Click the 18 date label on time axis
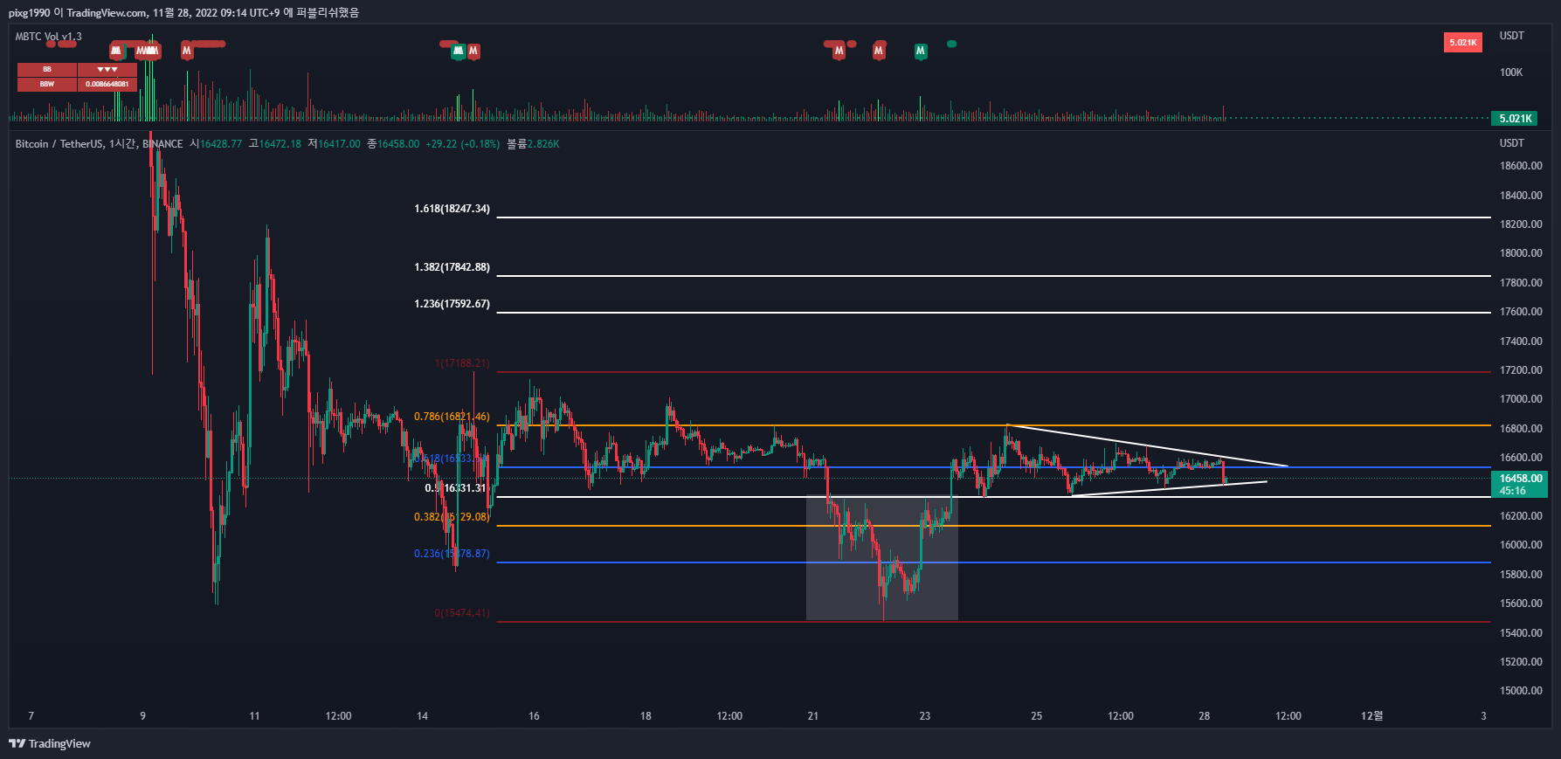This screenshot has width=1561, height=759. 646,716
